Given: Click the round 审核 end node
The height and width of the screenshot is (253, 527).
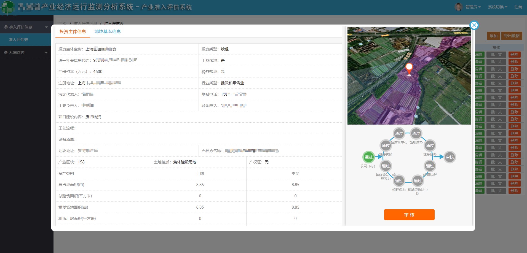Looking at the screenshot, I should click(450, 157).
